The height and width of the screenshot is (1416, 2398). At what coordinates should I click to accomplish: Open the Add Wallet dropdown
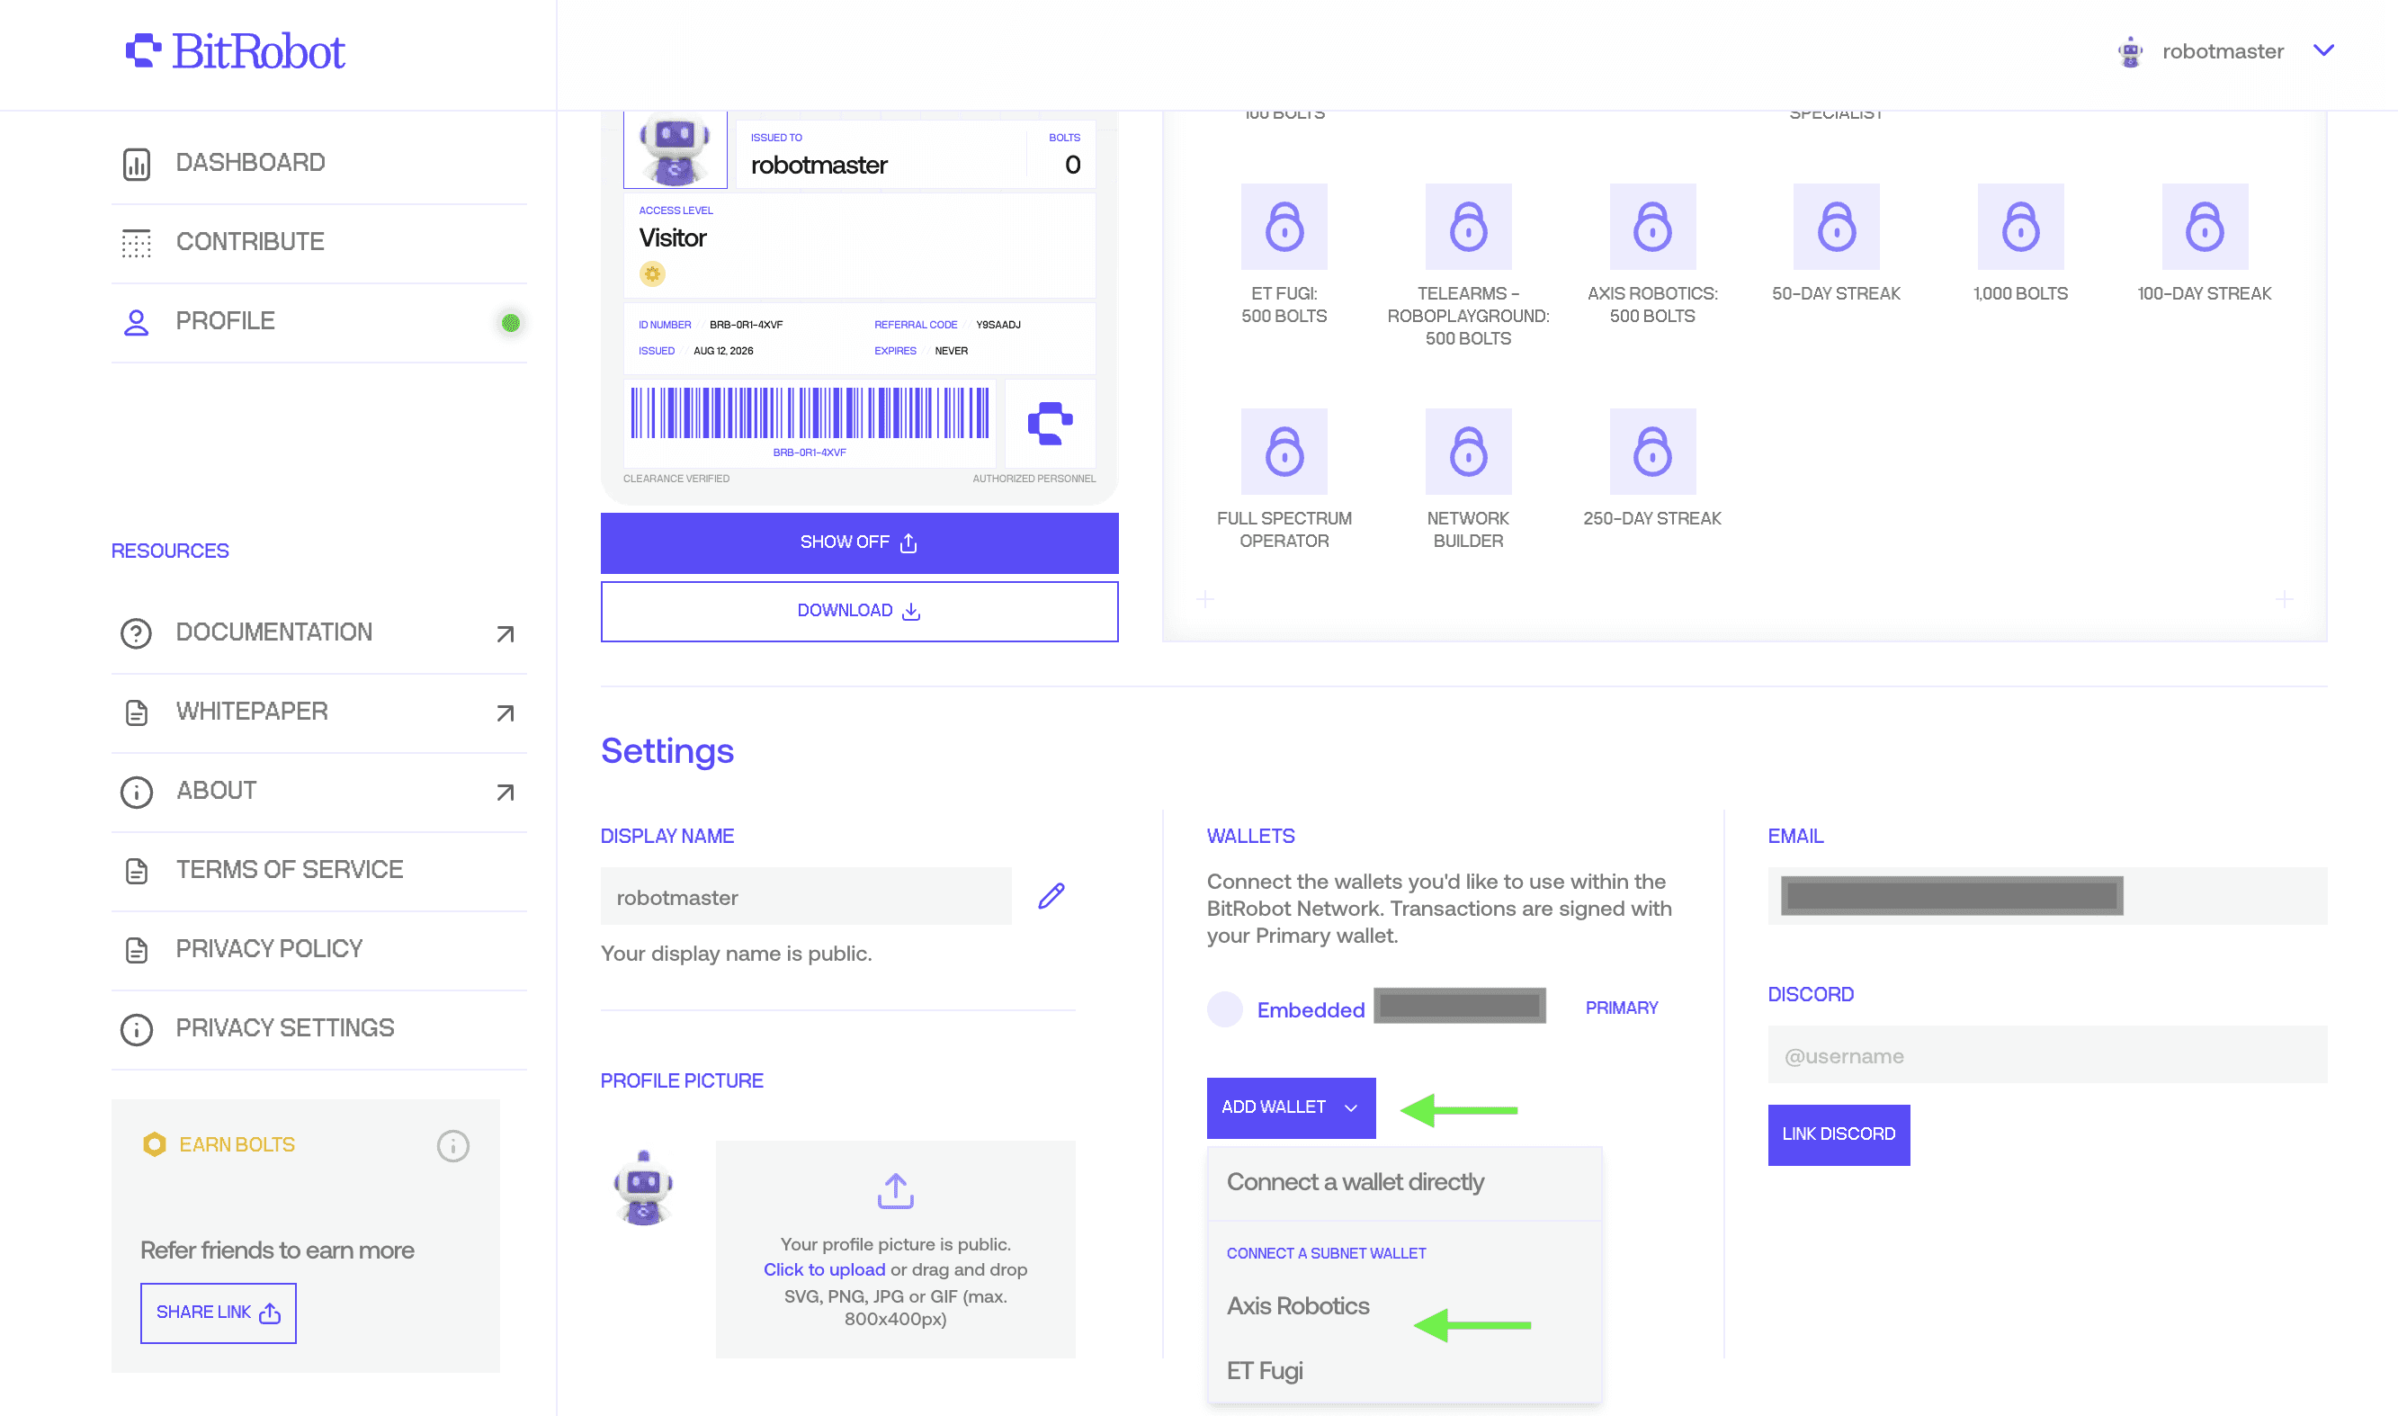pos(1291,1107)
